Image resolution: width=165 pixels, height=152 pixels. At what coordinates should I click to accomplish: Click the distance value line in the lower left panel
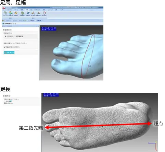(8, 103)
